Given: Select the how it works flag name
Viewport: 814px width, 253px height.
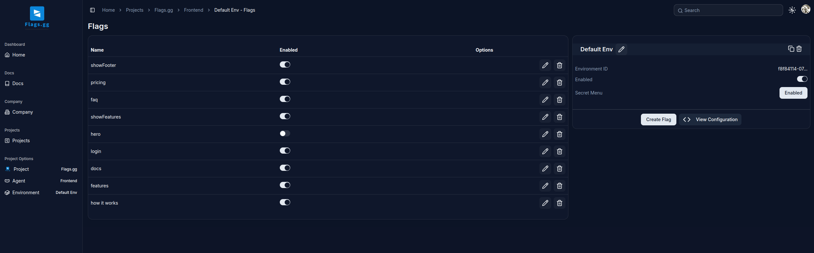Looking at the screenshot, I should click(104, 203).
